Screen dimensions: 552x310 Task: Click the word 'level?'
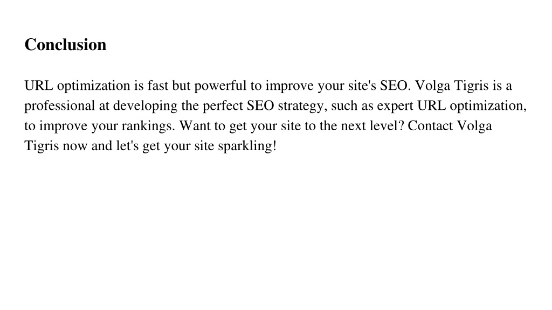[x=387, y=125]
